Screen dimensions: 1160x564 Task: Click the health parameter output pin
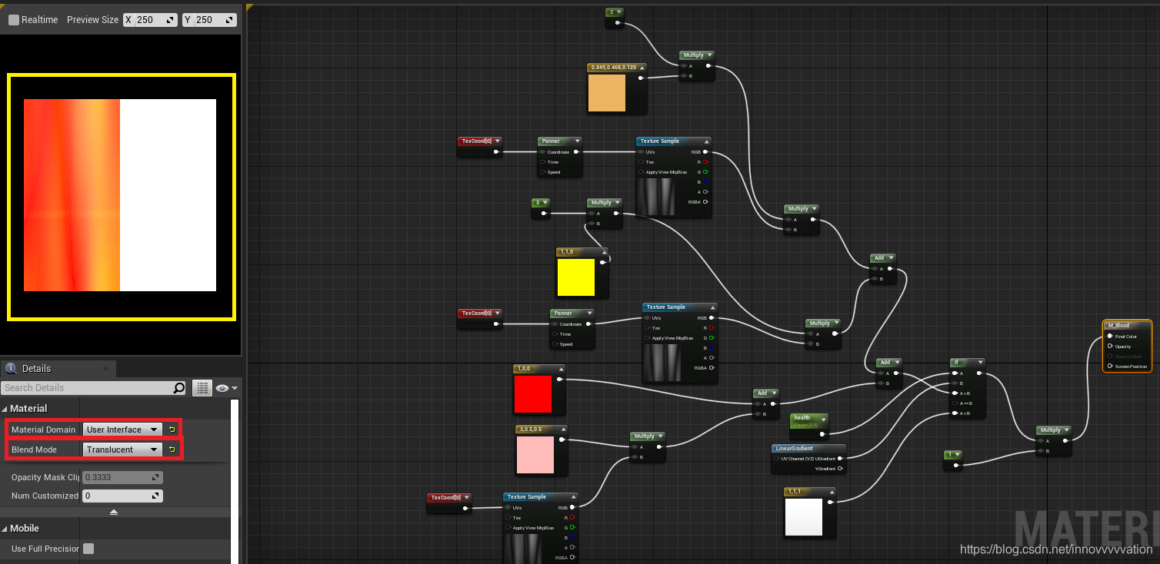tap(823, 434)
